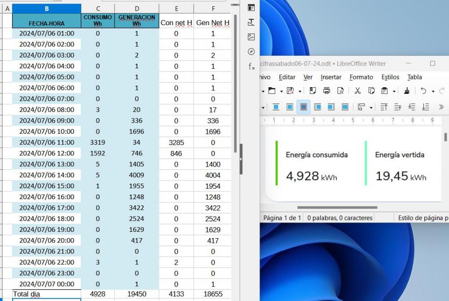Toggle print preview in Writer
449x301 pixels.
point(340,91)
